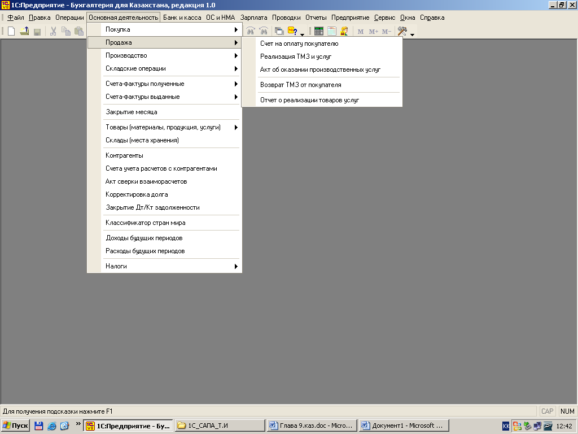Click the Paste clipboard icon

point(78,32)
